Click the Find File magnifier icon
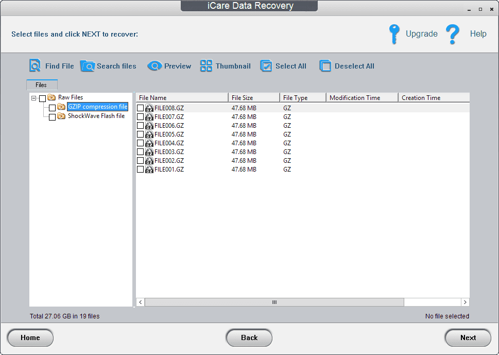 [35, 65]
